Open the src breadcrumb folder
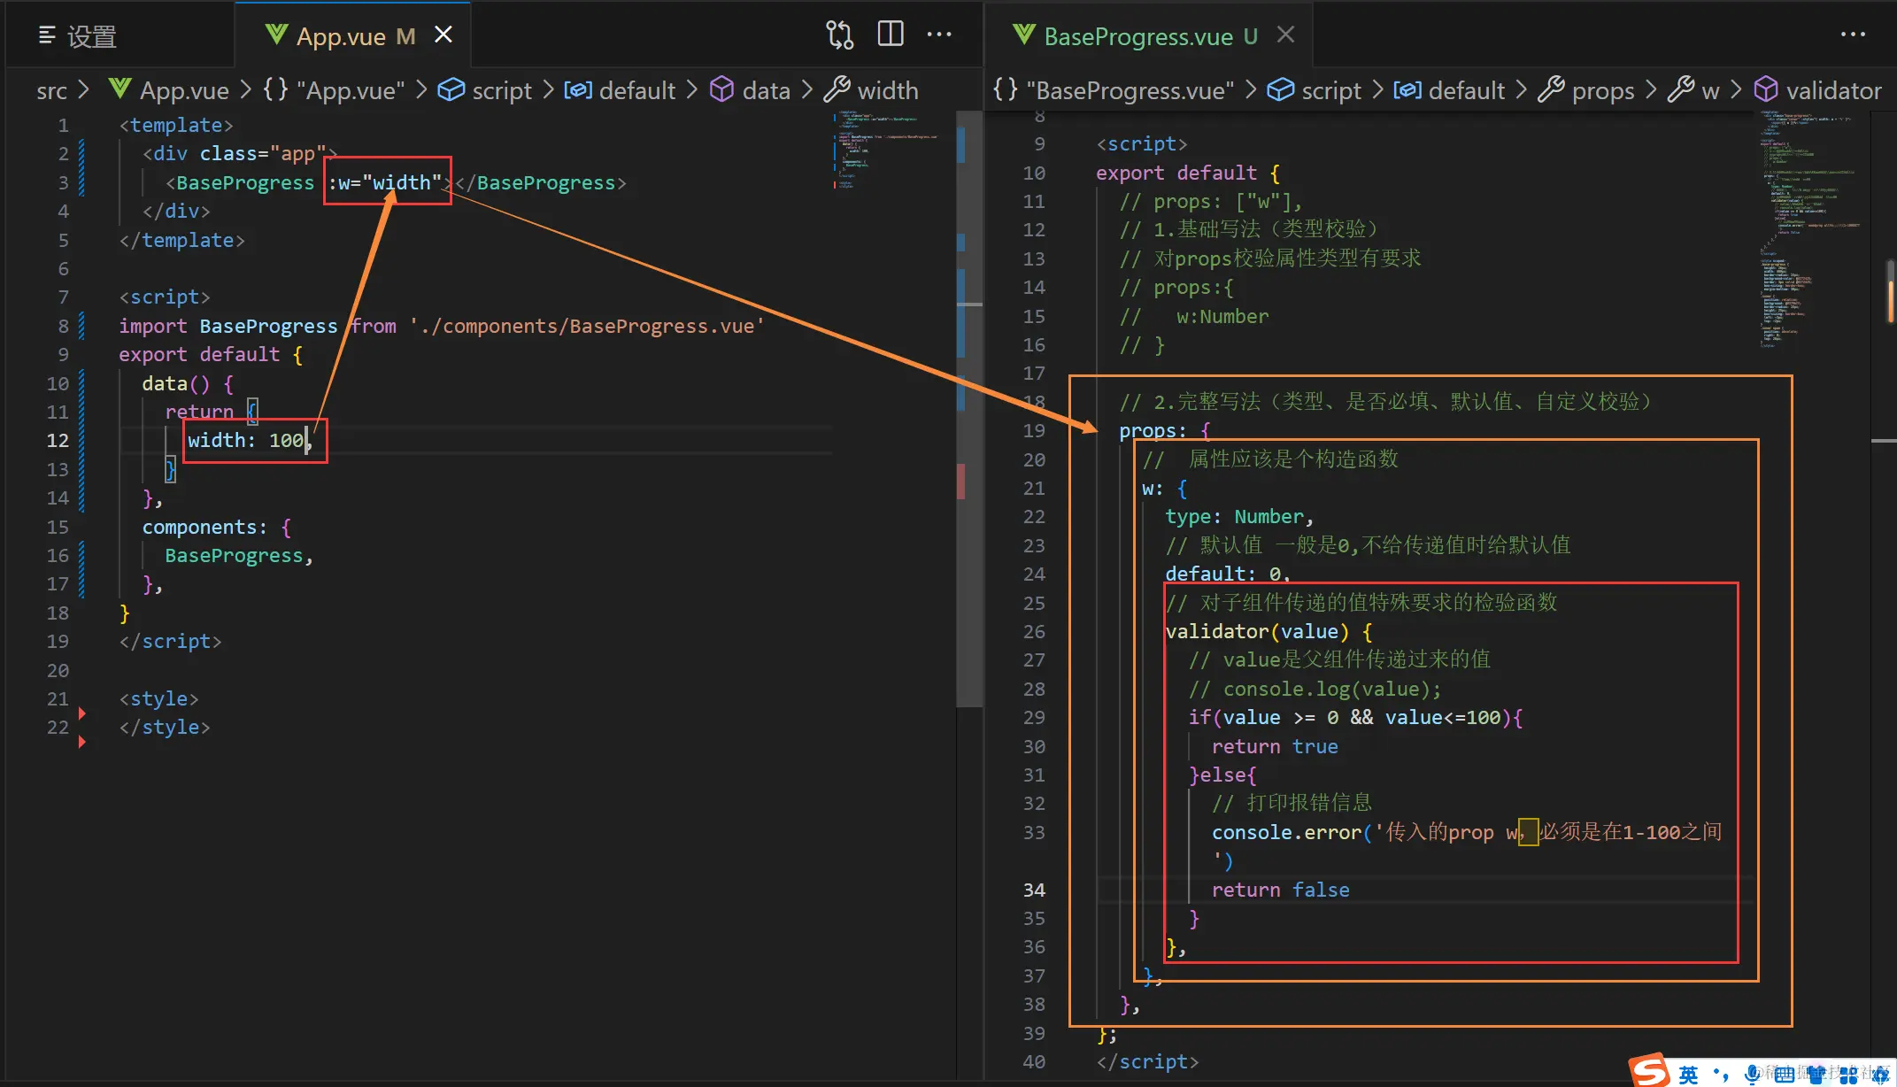Screen dimensions: 1897x1087 51,90
